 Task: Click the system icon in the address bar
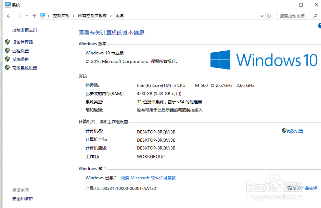(42, 15)
